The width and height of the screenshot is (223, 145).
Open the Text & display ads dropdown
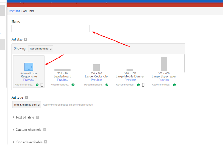pyautogui.click(x=26, y=105)
